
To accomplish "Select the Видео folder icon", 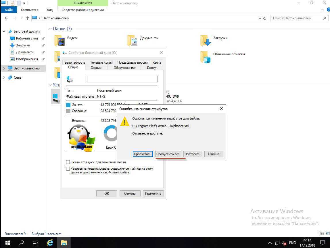I will point(60,41).
